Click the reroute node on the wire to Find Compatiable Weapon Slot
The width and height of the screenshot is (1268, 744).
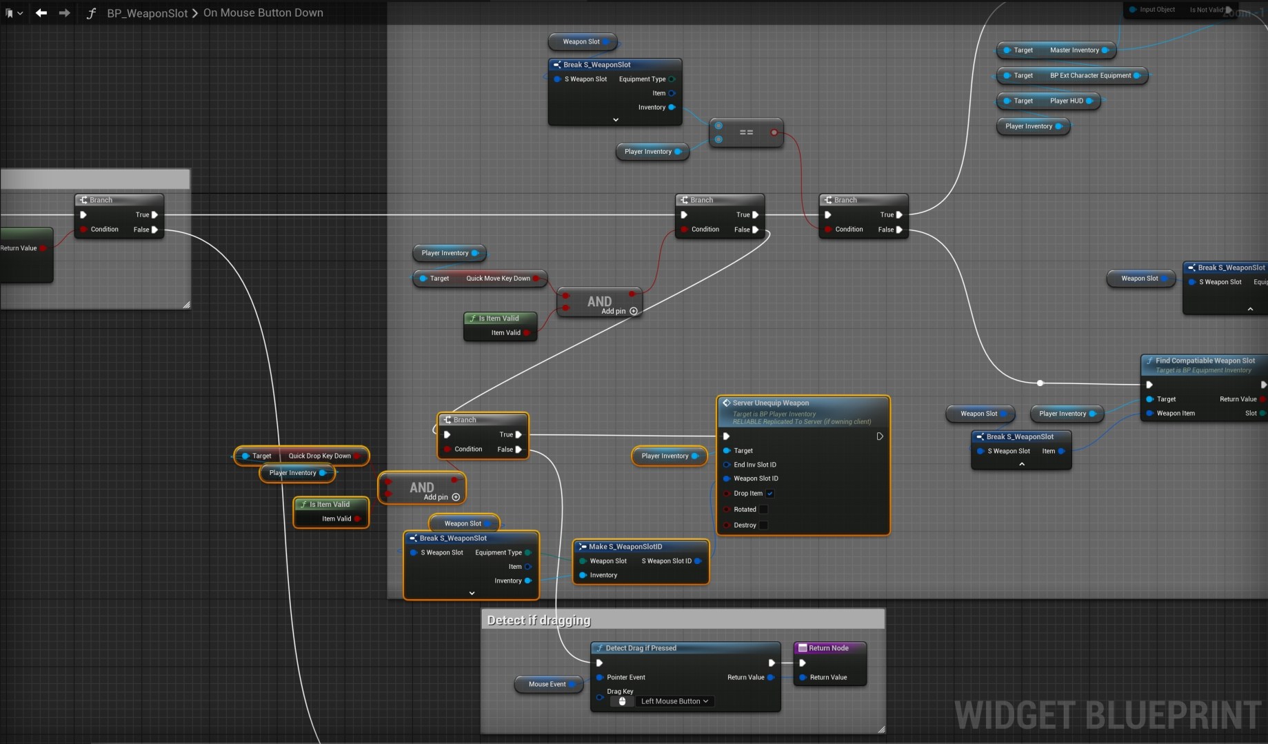1040,383
